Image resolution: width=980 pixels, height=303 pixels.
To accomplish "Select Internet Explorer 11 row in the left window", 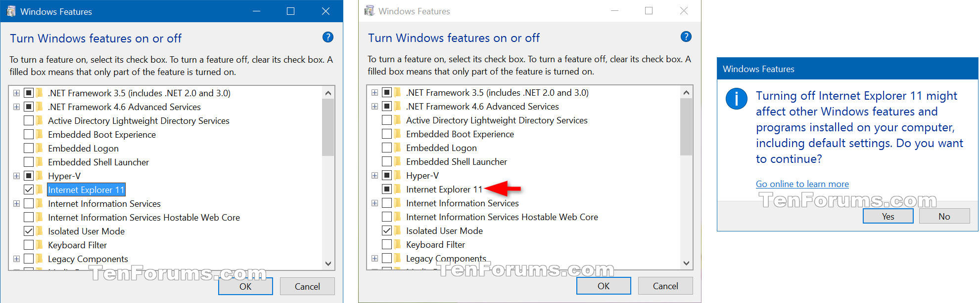I will point(86,189).
